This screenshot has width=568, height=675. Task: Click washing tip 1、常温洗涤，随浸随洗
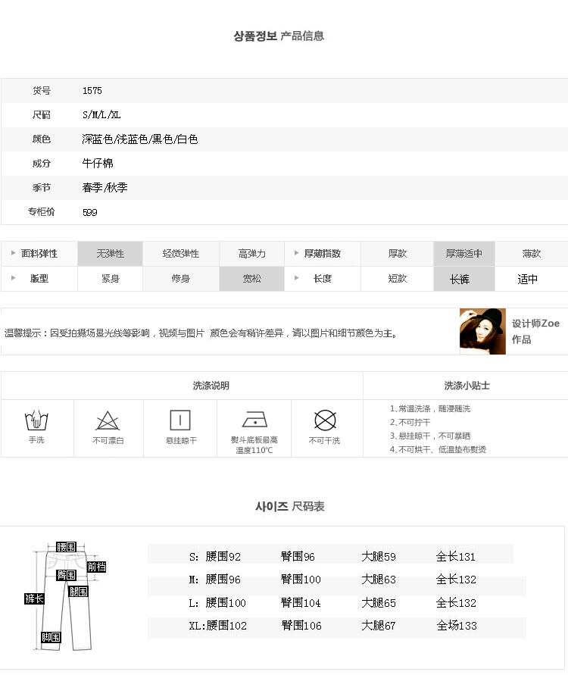[x=430, y=408]
